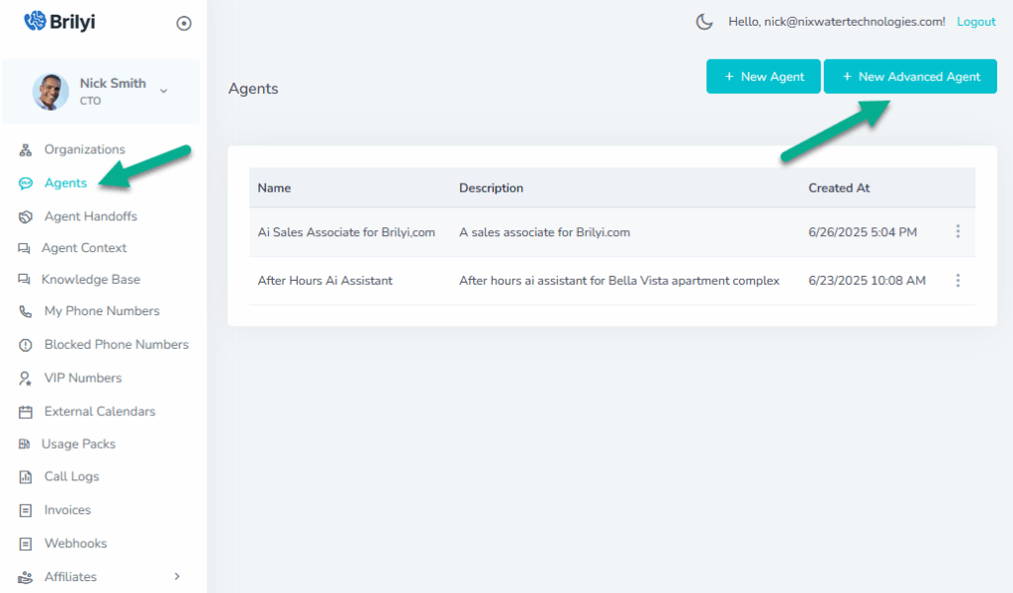Open options menu for Ai Sales Associate
This screenshot has width=1013, height=593.
pyautogui.click(x=958, y=231)
